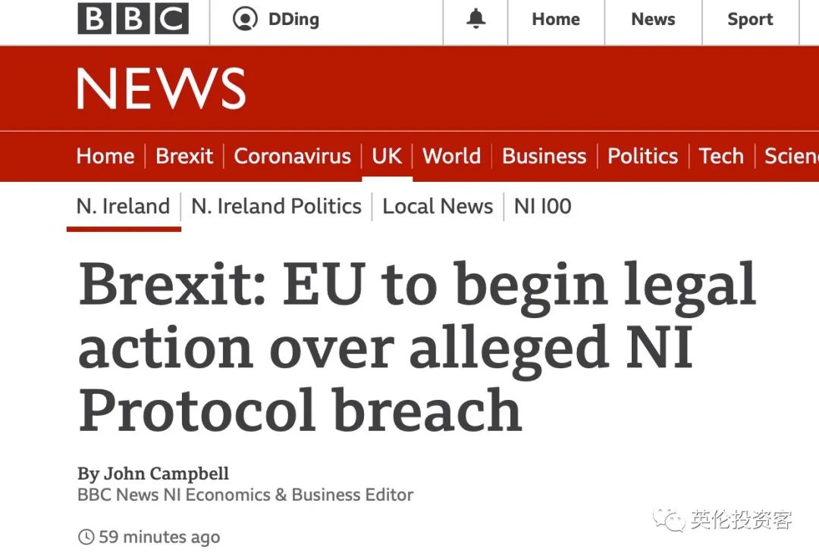
Task: Click the BBC logo
Action: click(x=133, y=19)
